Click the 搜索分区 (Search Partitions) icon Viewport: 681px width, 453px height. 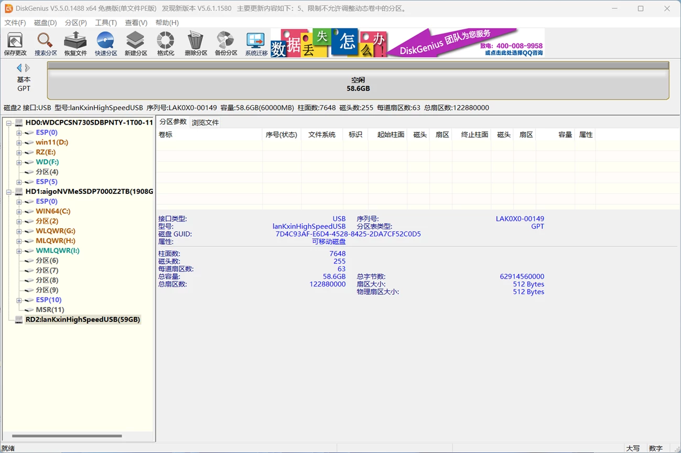tap(45, 43)
